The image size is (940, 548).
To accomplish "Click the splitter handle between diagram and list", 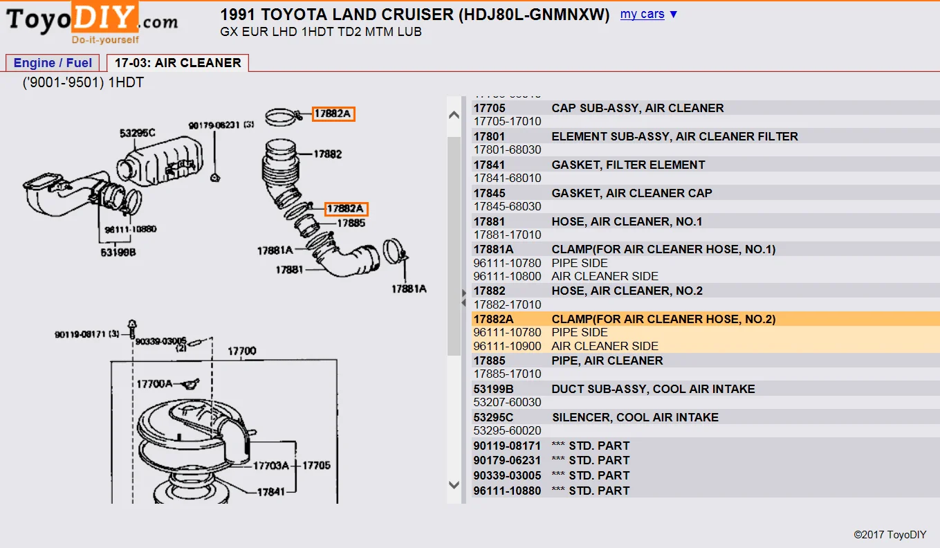I will coord(464,299).
